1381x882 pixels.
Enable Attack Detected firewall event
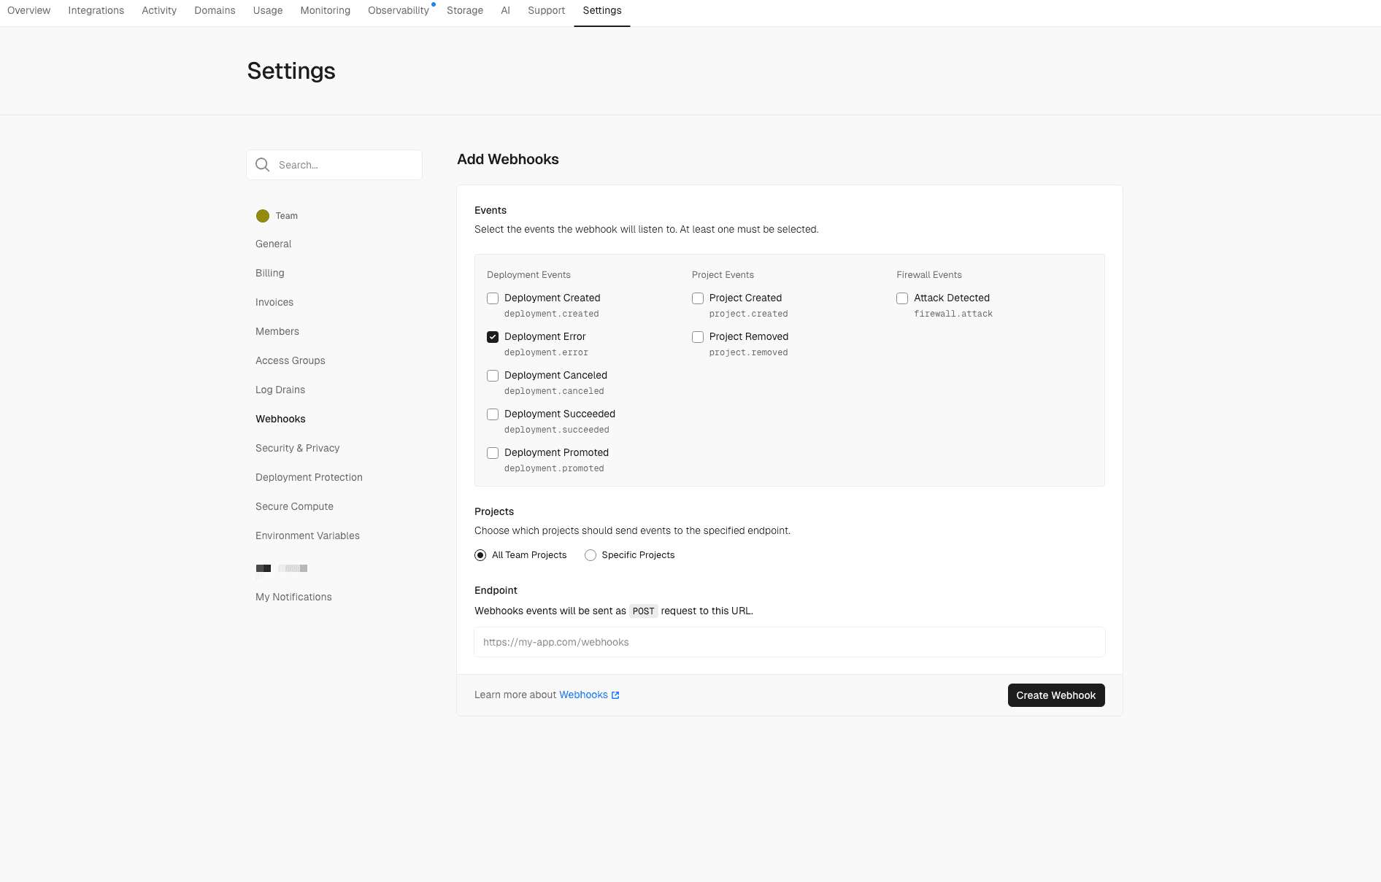[902, 298]
